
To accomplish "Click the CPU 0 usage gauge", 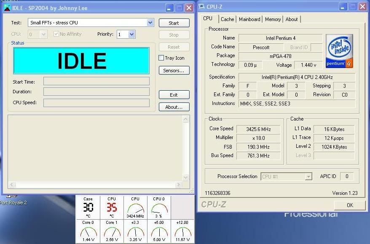I will tap(159, 207).
